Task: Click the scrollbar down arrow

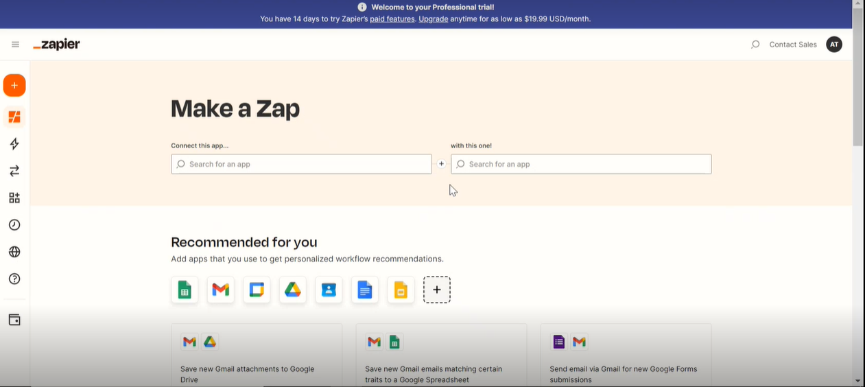Action: (x=858, y=381)
